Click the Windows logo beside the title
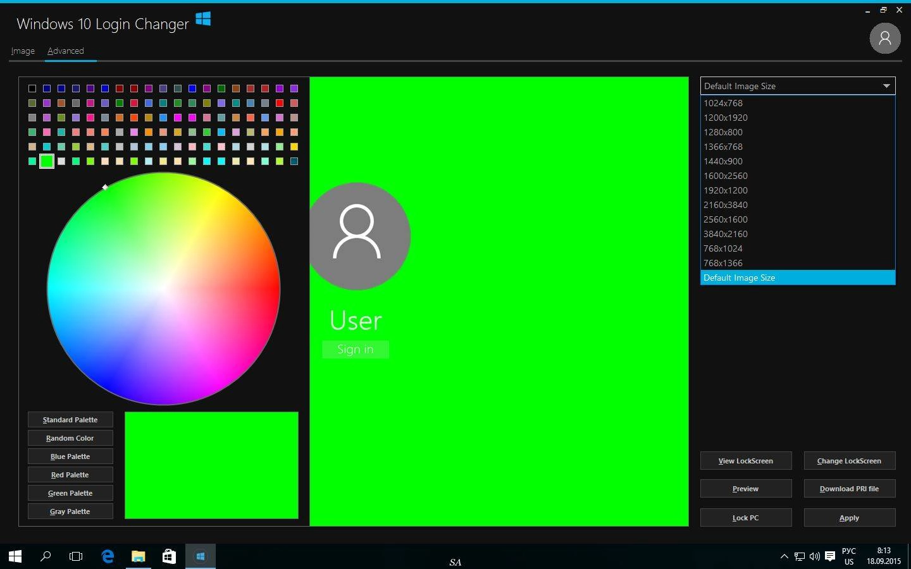Image resolution: width=911 pixels, height=569 pixels. coord(203,19)
